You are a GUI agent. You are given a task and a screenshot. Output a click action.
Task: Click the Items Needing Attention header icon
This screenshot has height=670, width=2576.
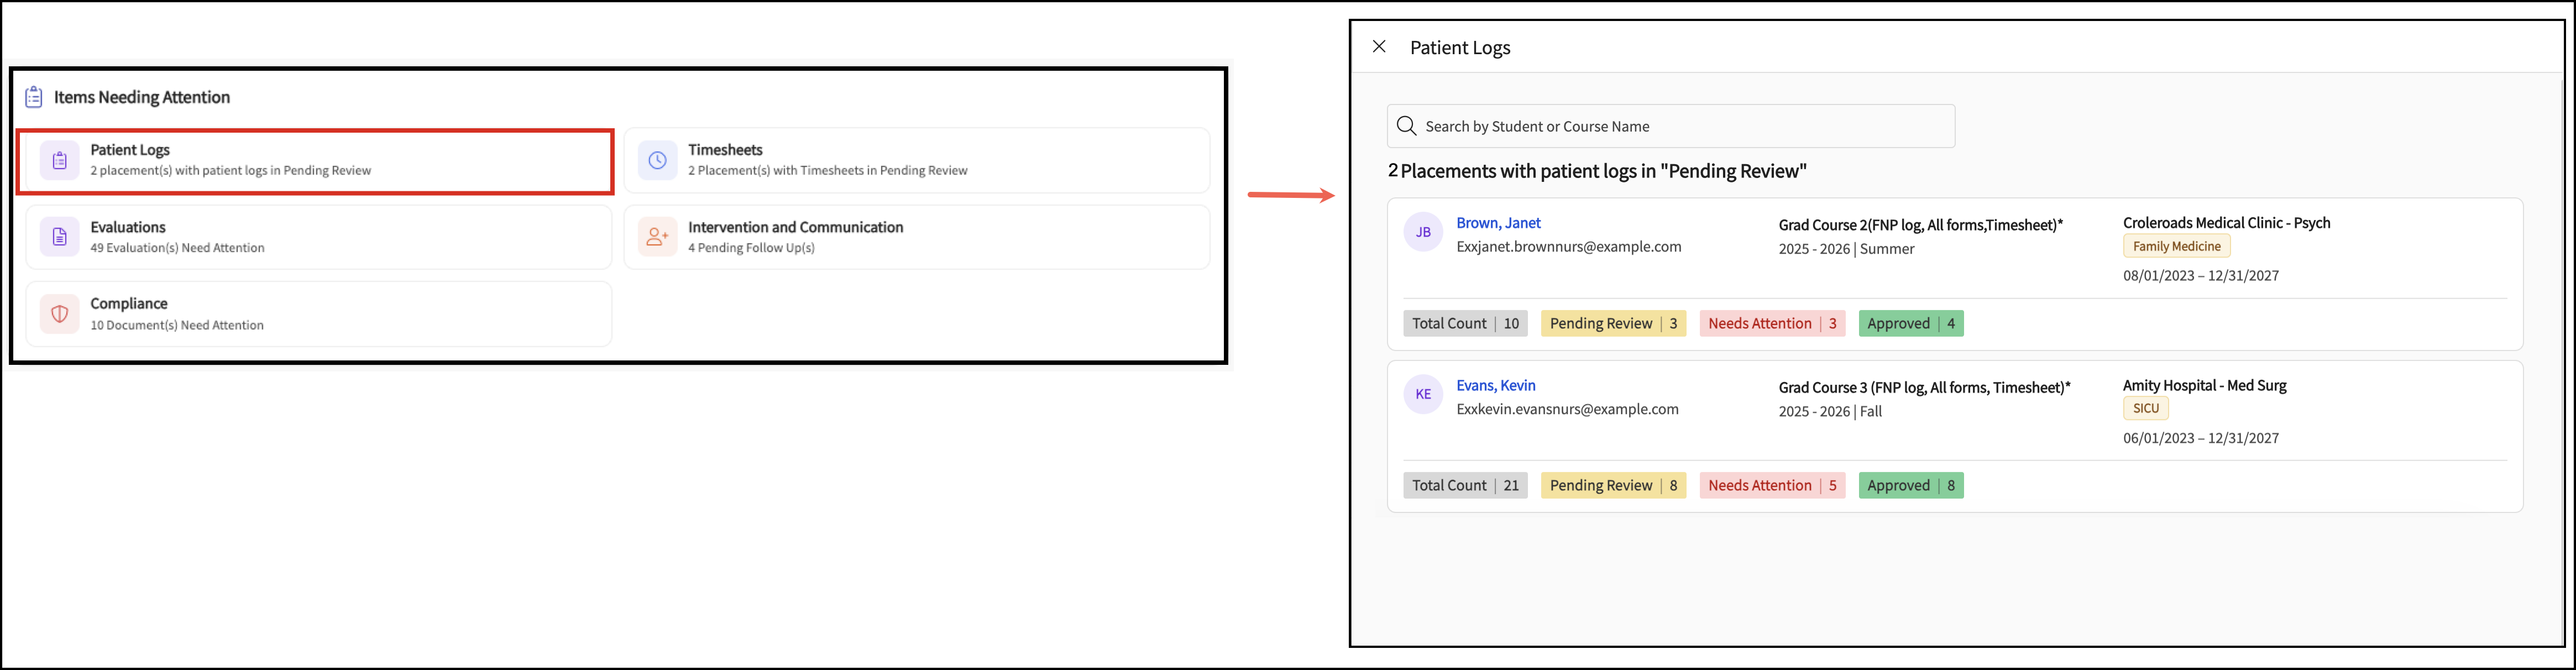coord(34,97)
